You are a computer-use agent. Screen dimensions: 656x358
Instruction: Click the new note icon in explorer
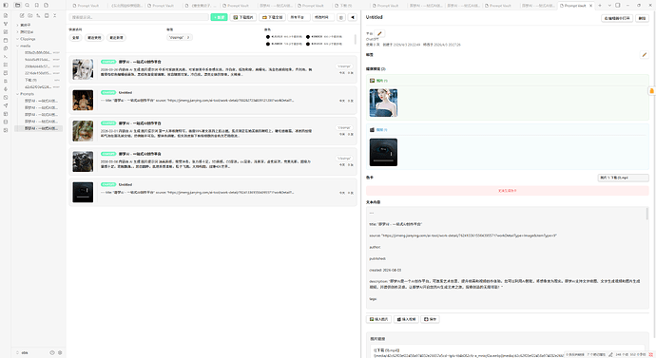(x=22, y=15)
